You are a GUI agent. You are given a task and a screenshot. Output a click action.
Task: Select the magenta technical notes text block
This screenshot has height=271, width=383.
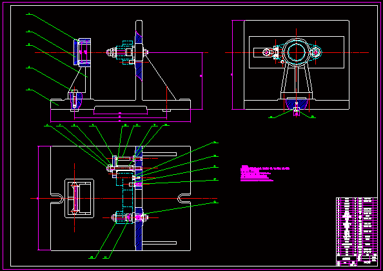265,174
